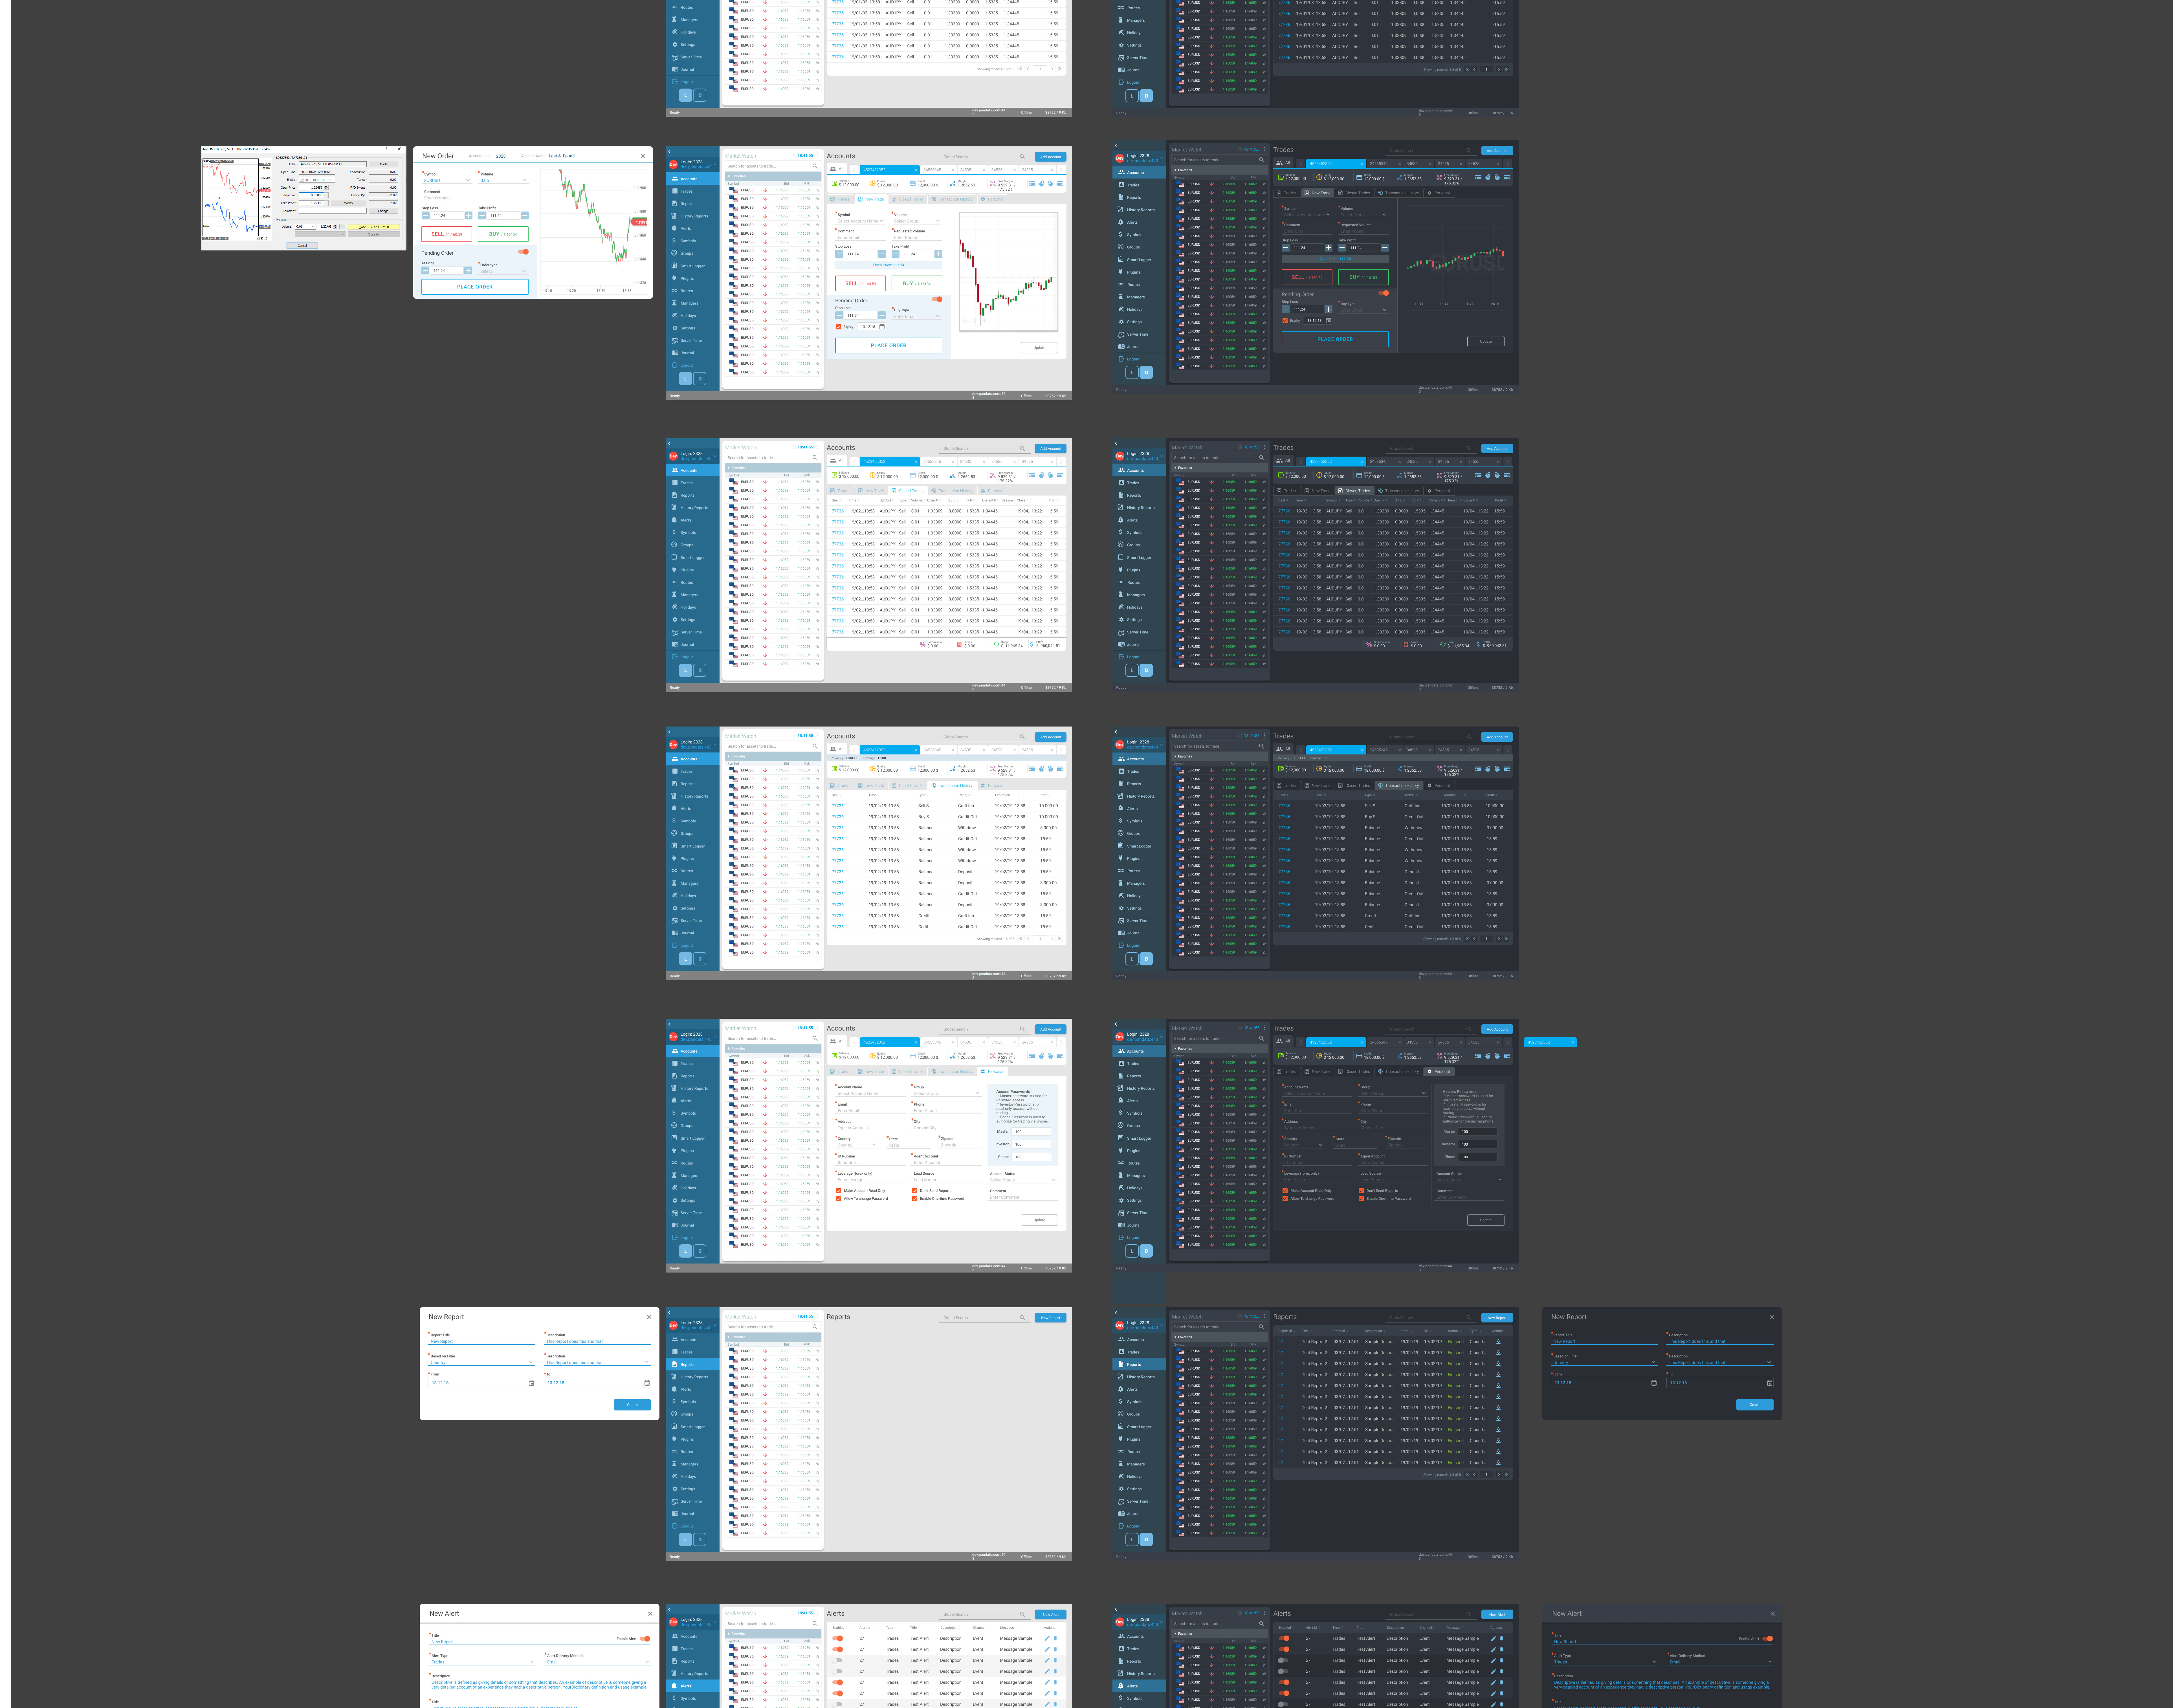Click BUY in the New Order dialog
The width and height of the screenshot is (2184, 1708).
coord(503,234)
